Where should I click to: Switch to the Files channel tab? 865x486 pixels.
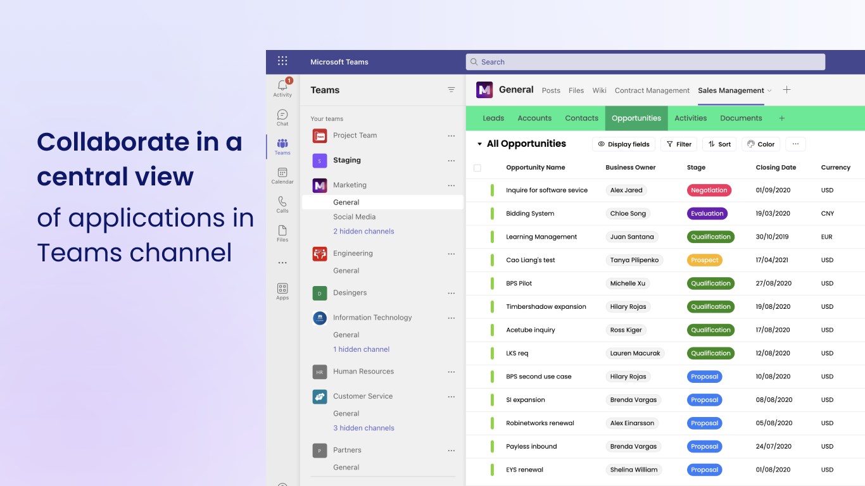tap(576, 90)
